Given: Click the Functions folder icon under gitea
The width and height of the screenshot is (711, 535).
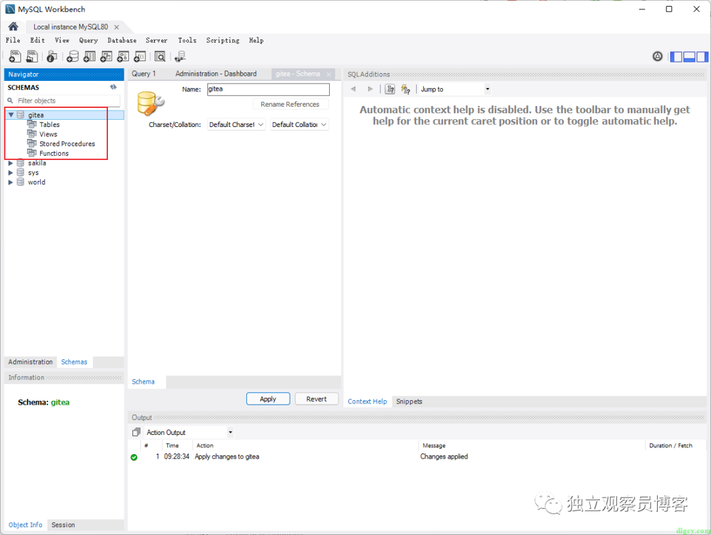Looking at the screenshot, I should pos(32,153).
